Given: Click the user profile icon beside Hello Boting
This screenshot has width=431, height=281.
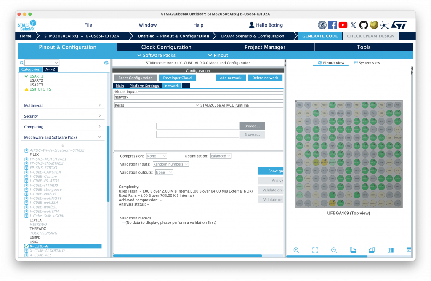Looking at the screenshot, I should [251, 25].
